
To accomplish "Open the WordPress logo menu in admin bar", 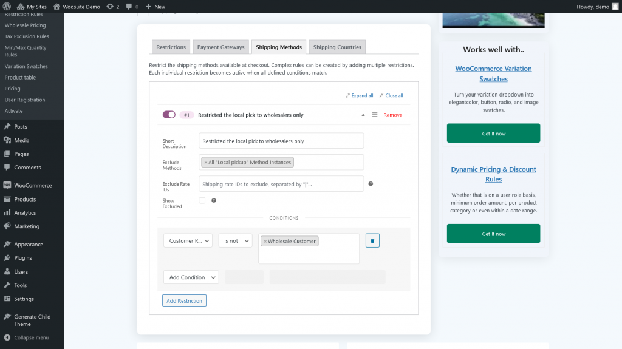I will tap(7, 7).
